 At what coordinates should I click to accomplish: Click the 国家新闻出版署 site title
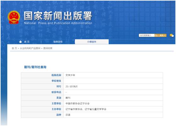pyautogui.click(x=58, y=16)
